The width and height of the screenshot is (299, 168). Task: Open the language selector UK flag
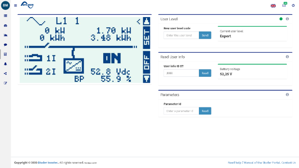point(273,6)
